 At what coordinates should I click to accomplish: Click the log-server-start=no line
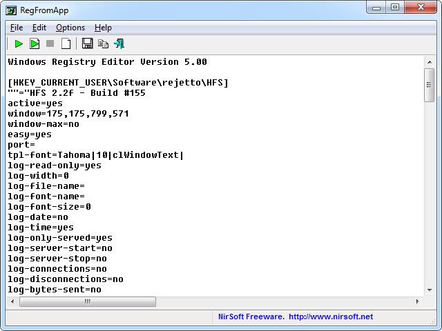(60, 248)
